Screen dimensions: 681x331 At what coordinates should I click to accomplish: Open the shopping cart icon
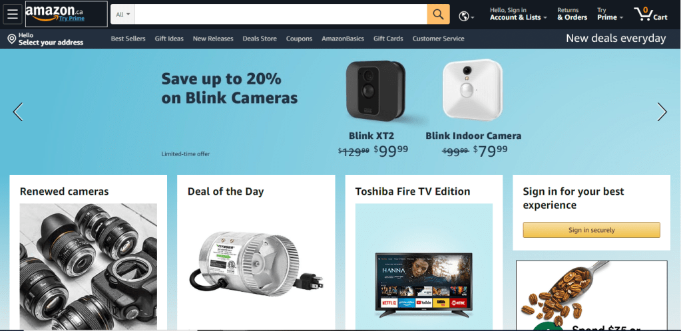pos(650,14)
